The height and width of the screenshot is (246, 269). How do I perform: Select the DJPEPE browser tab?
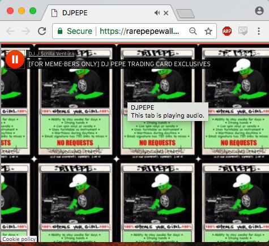pyautogui.click(x=109, y=13)
